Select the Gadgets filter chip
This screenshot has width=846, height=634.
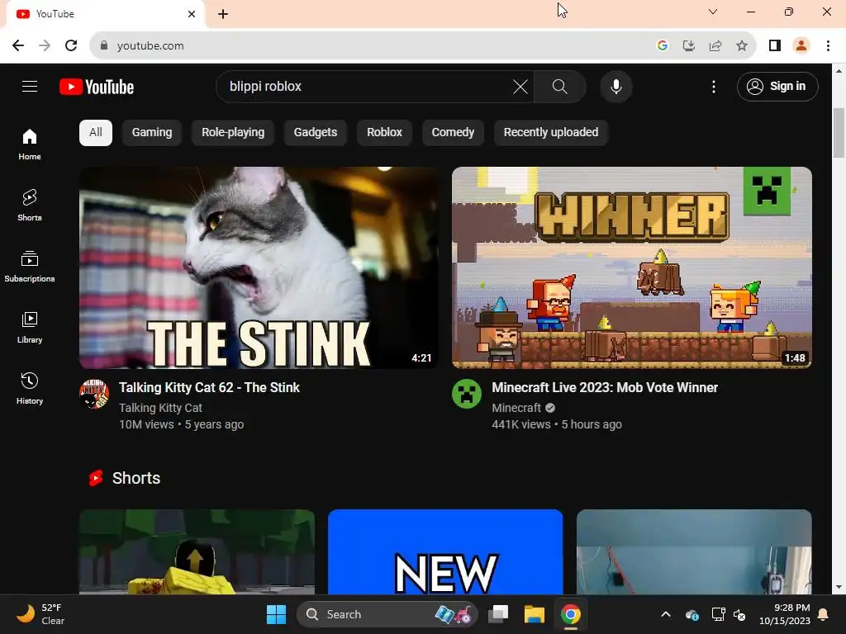point(315,133)
